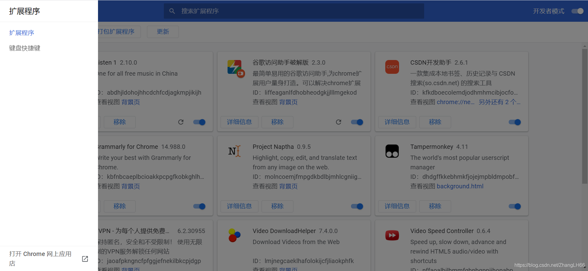Click the scrollbar up arrow

tap(585, 46)
